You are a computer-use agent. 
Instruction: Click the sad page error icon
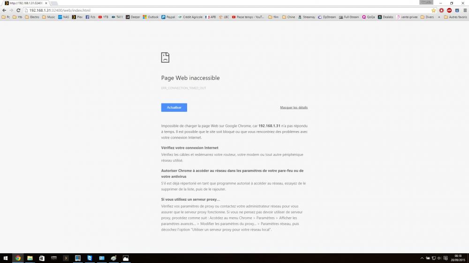coord(165,57)
